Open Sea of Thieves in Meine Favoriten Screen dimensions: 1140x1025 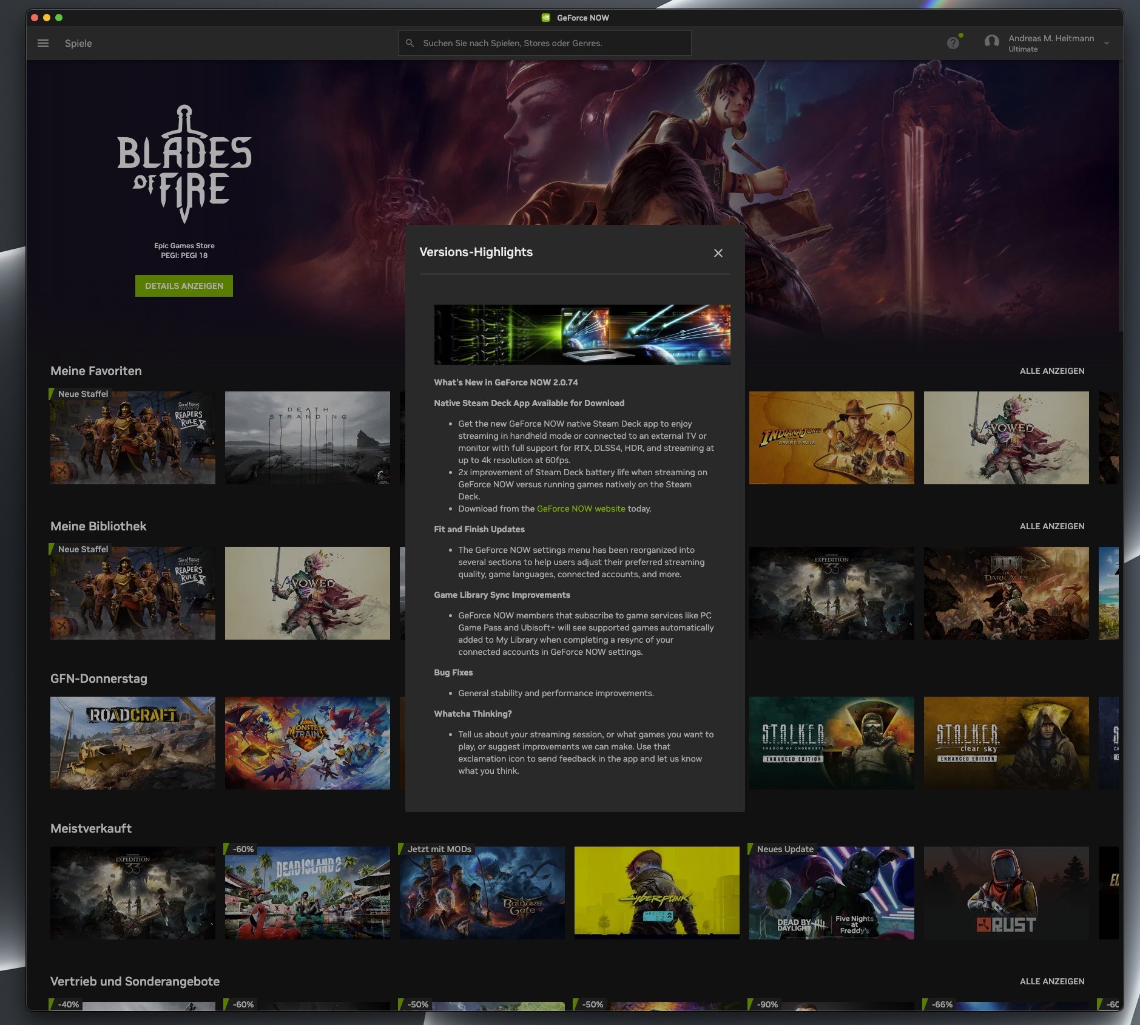[x=133, y=438]
